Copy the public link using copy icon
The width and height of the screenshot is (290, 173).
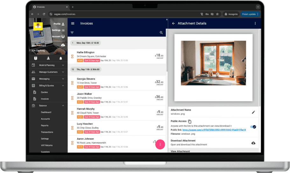coord(190,121)
